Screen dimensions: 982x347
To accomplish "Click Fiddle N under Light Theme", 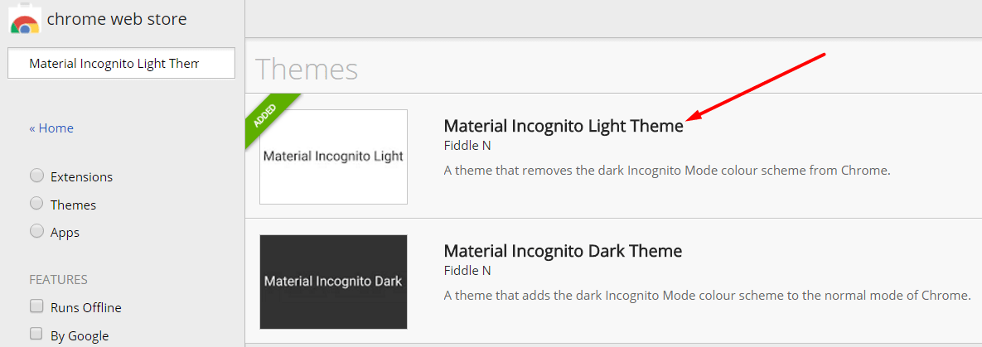I will pos(467,145).
